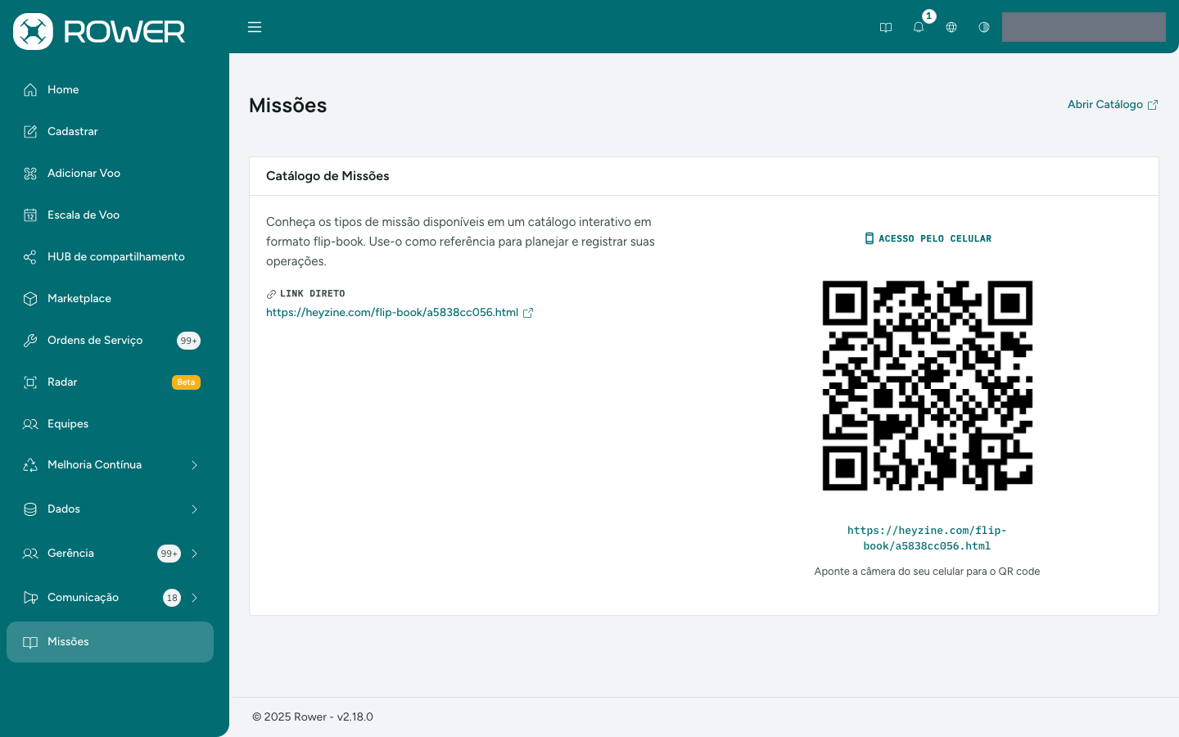This screenshot has width=1179, height=737.
Task: Navigate to Marketplace
Action: point(110,298)
